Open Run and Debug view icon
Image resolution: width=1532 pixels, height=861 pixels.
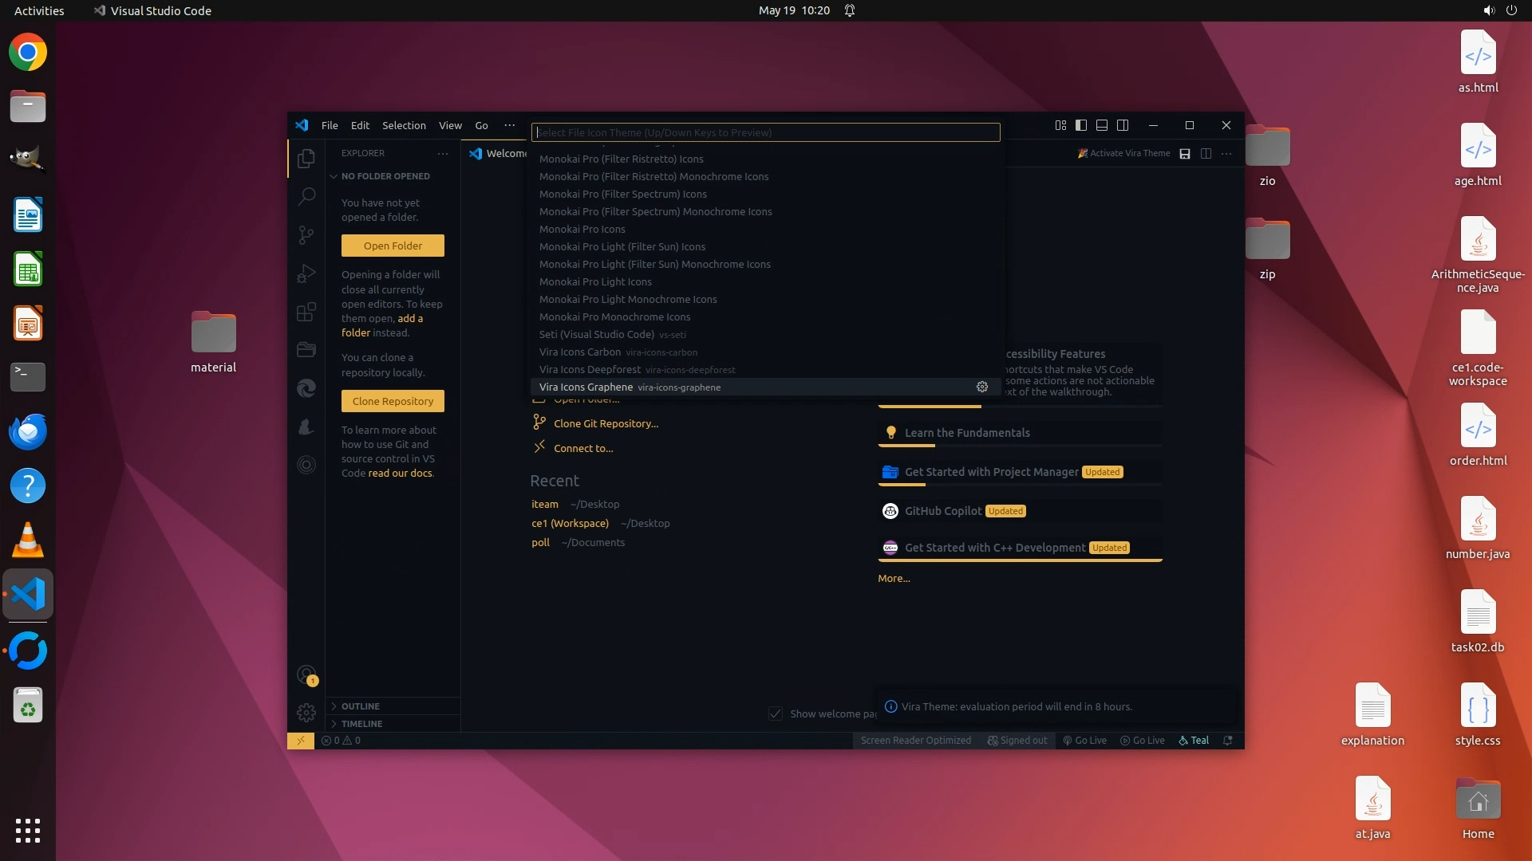click(x=306, y=273)
